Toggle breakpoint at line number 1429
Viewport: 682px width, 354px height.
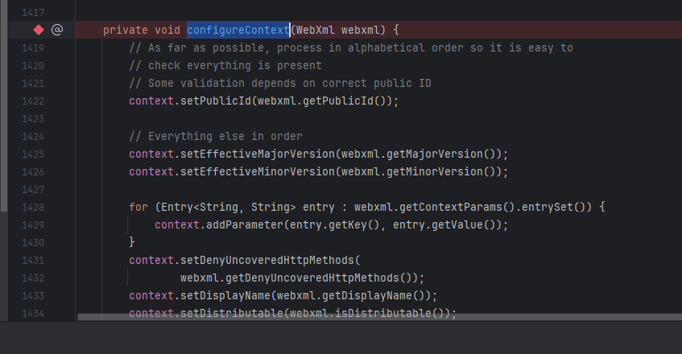click(x=33, y=224)
